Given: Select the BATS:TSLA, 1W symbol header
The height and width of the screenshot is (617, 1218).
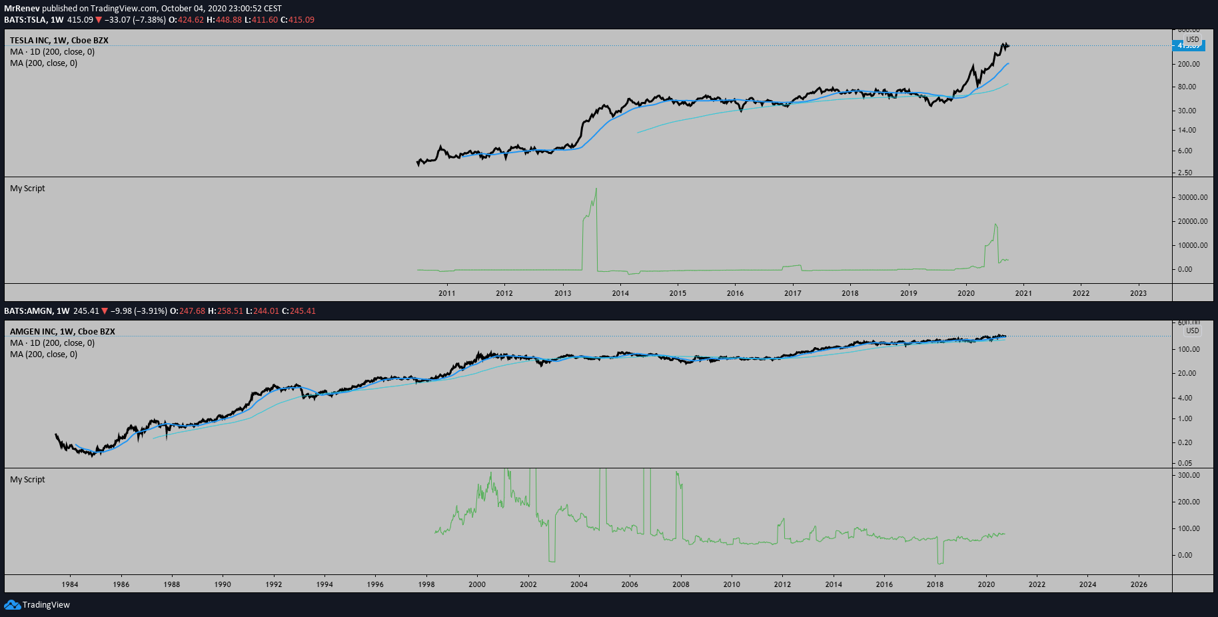Looking at the screenshot, I should [x=34, y=20].
